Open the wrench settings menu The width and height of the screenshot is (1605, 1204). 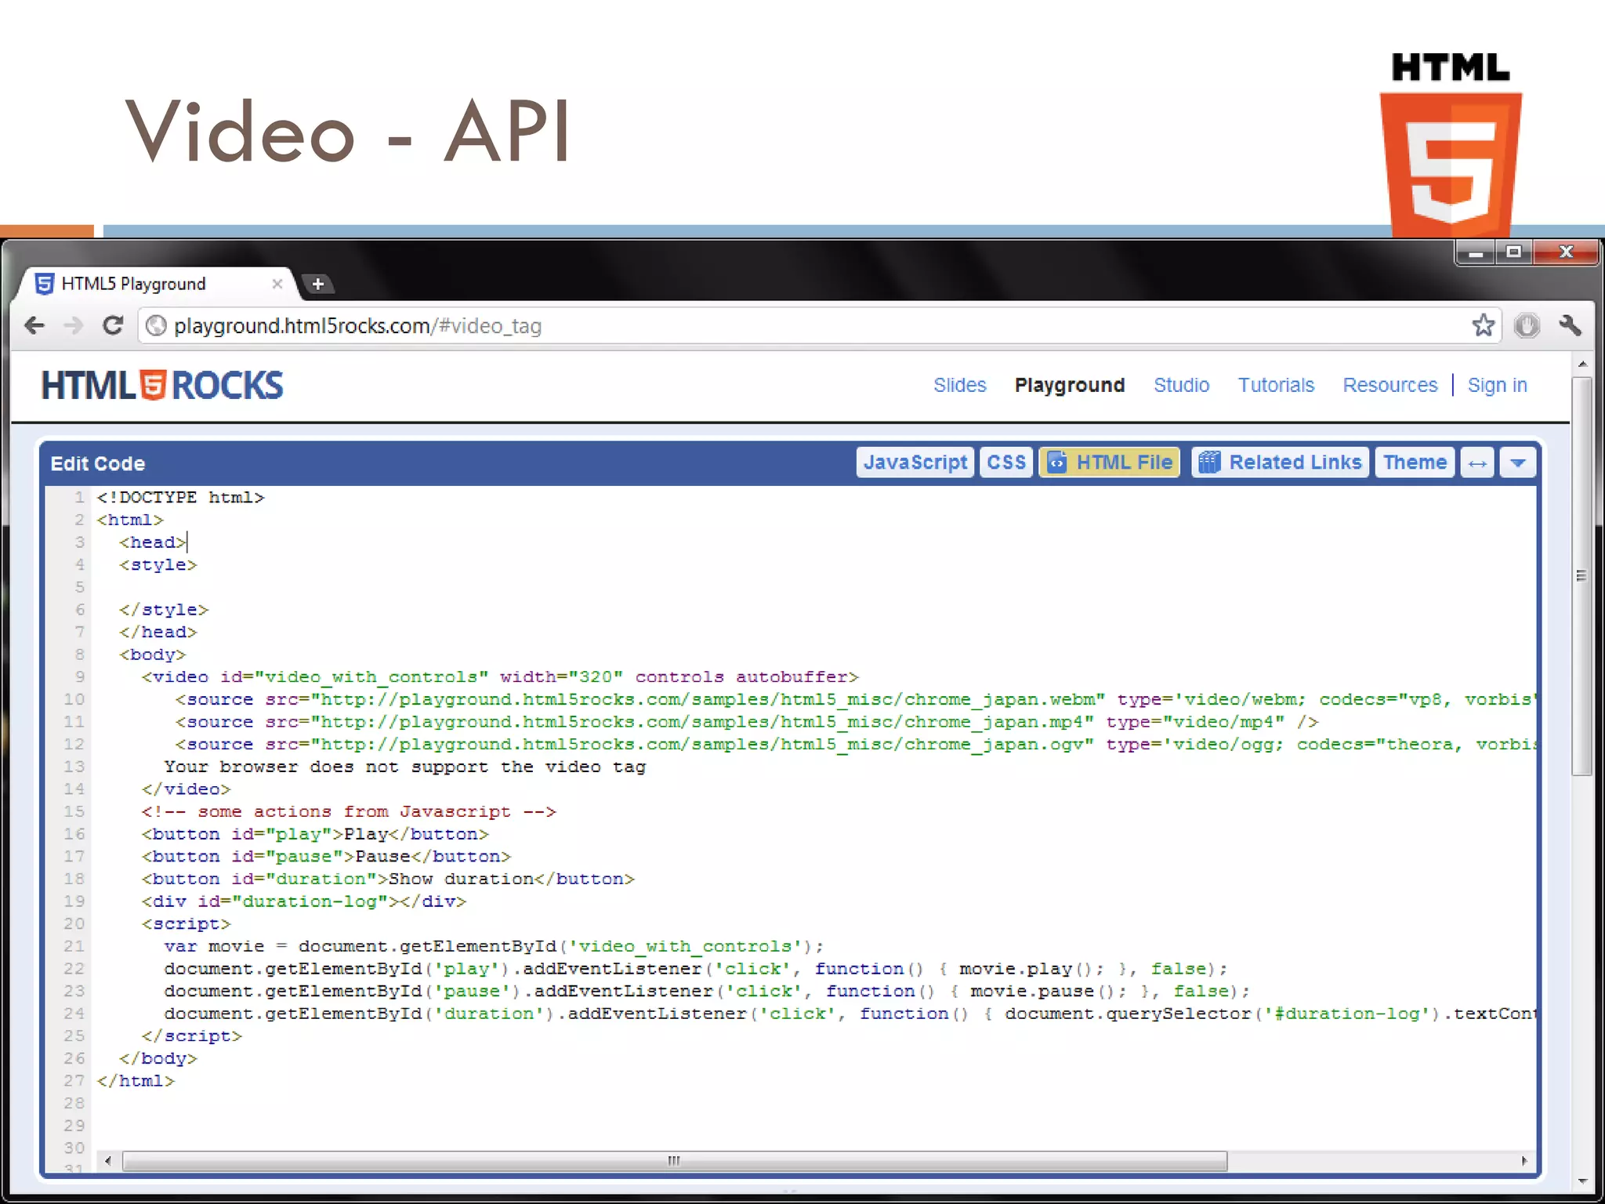1570,325
